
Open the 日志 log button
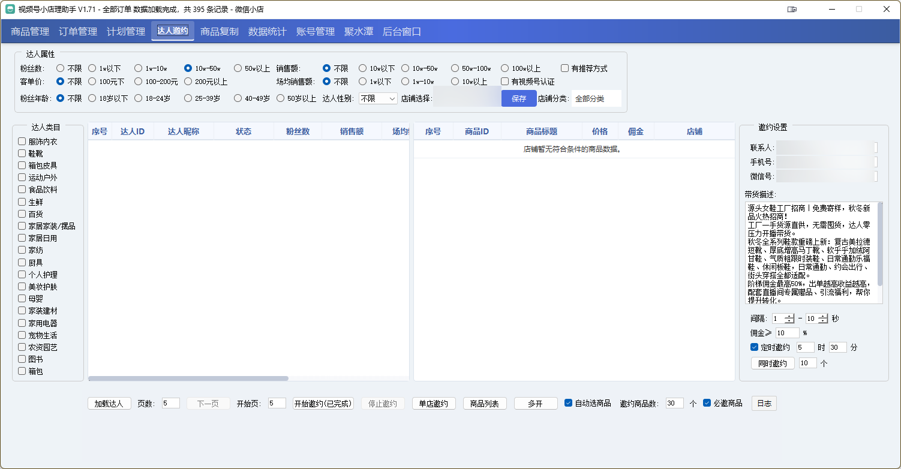pos(764,404)
